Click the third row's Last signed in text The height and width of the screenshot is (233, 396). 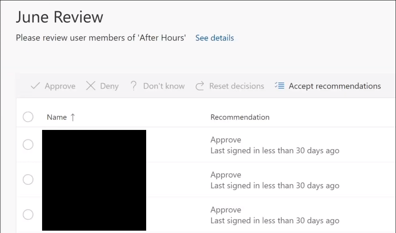point(275,221)
